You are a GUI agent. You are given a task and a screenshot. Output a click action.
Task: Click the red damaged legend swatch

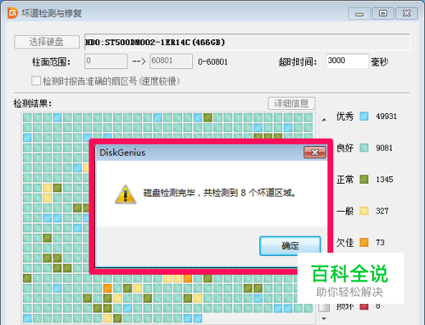(x=364, y=306)
